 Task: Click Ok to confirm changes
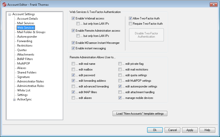(155, 130)
